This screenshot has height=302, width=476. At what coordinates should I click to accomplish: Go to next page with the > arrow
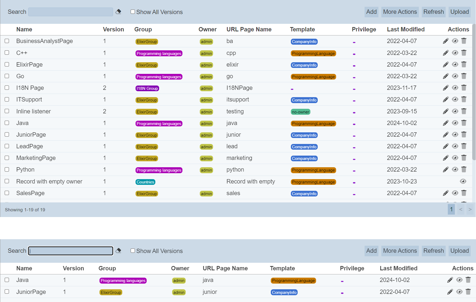[x=470, y=209]
